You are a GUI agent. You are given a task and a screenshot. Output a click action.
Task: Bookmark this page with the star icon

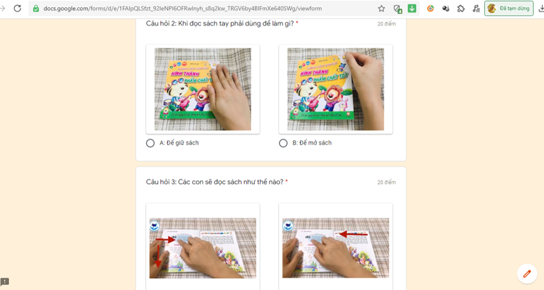(x=381, y=8)
